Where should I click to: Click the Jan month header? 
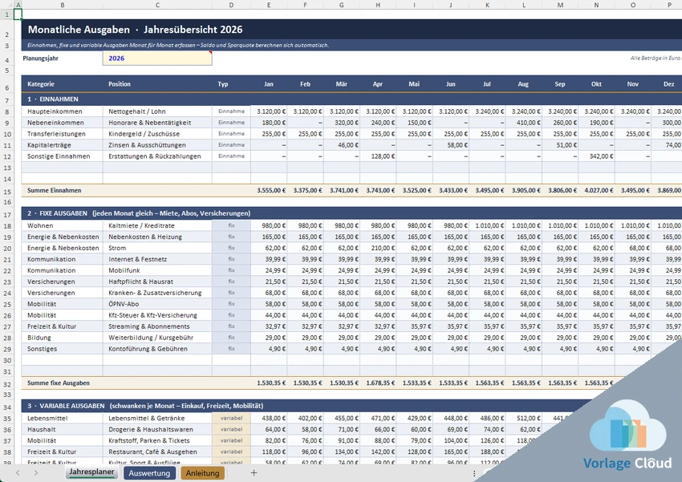click(269, 84)
